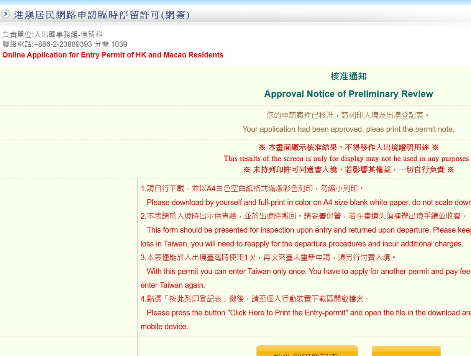This screenshot has height=356, width=471.
Task: Click the 'This results of the screen' warning
Action: pyautogui.click(x=346, y=159)
